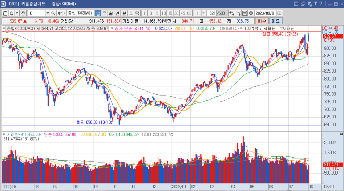Switch to the 주 weekly period
Image resolution: width=344 pixels, height=191 pixels.
pyautogui.click(x=105, y=13)
